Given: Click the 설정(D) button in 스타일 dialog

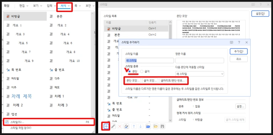Looking at the screenshot, I should [260, 13].
